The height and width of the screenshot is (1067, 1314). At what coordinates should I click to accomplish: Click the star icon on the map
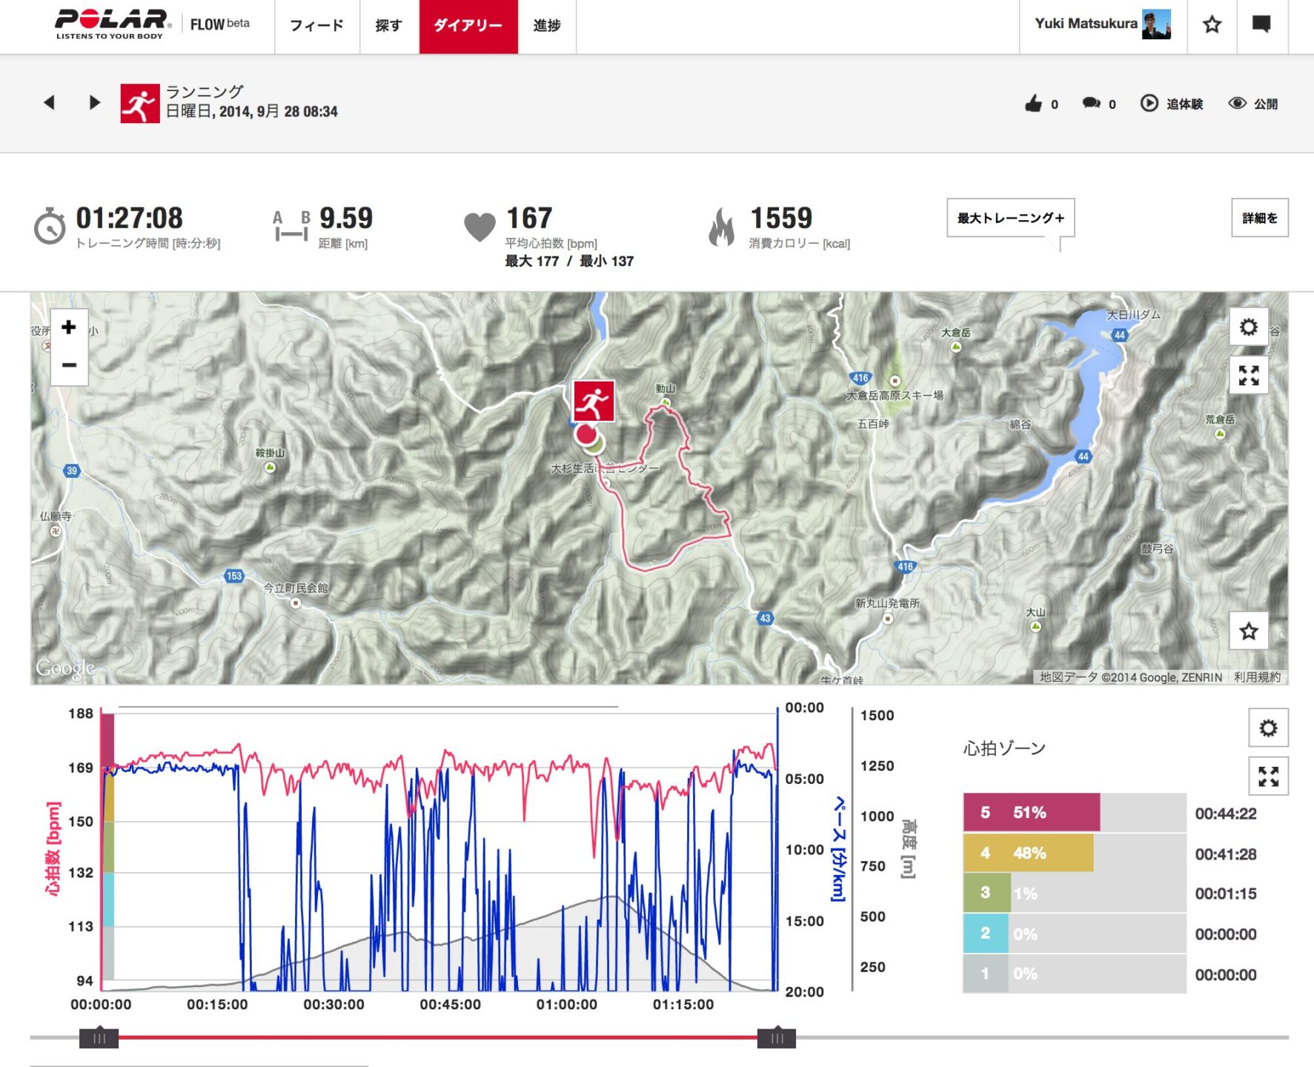(1249, 631)
